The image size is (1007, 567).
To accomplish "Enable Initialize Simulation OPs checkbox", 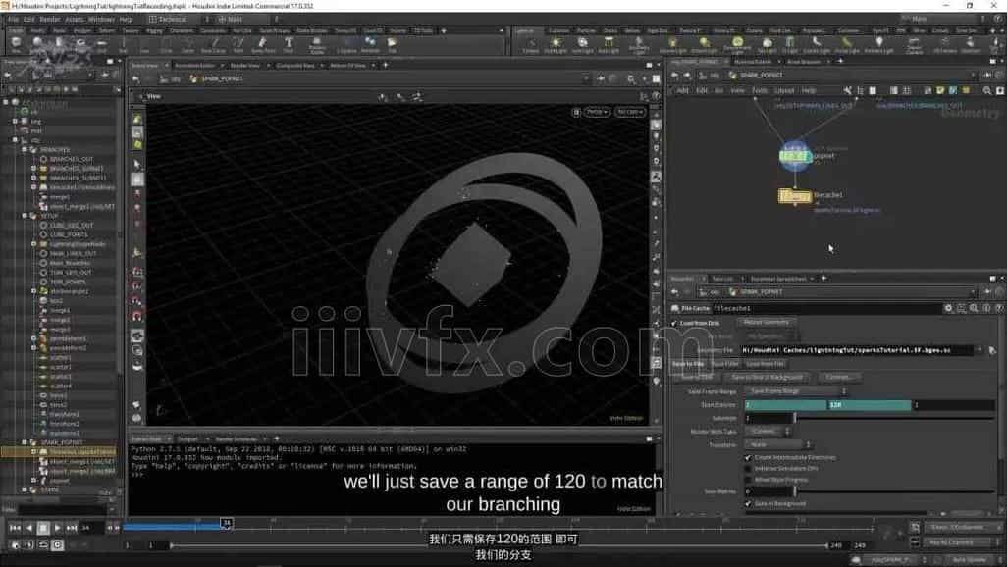I will 748,469.
